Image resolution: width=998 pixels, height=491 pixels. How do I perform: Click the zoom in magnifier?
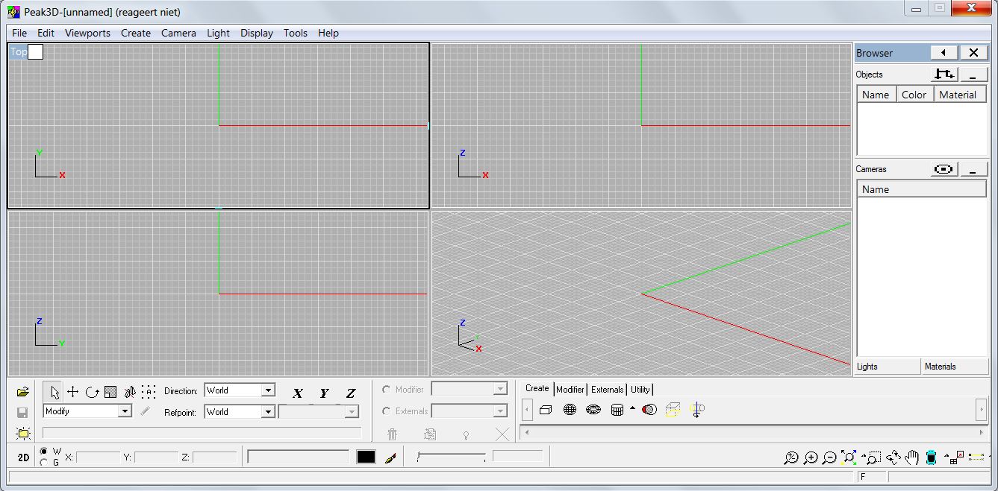[x=811, y=458]
